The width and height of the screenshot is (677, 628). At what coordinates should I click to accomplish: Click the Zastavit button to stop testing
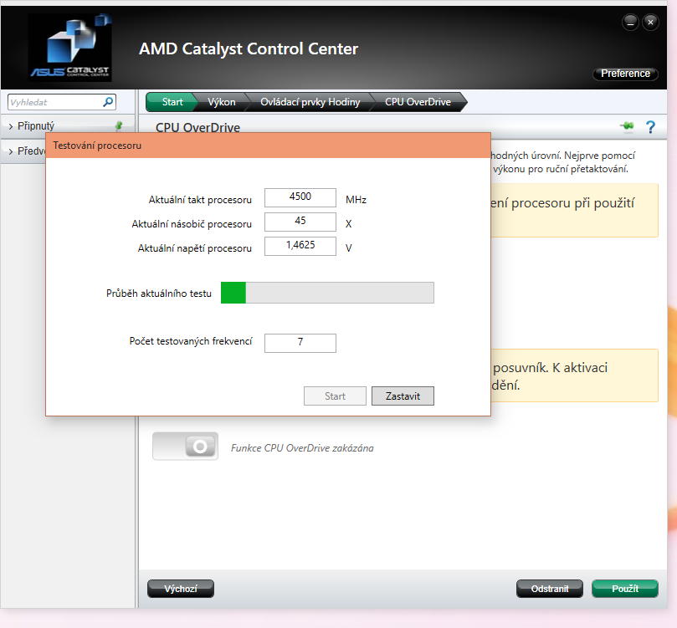point(403,396)
